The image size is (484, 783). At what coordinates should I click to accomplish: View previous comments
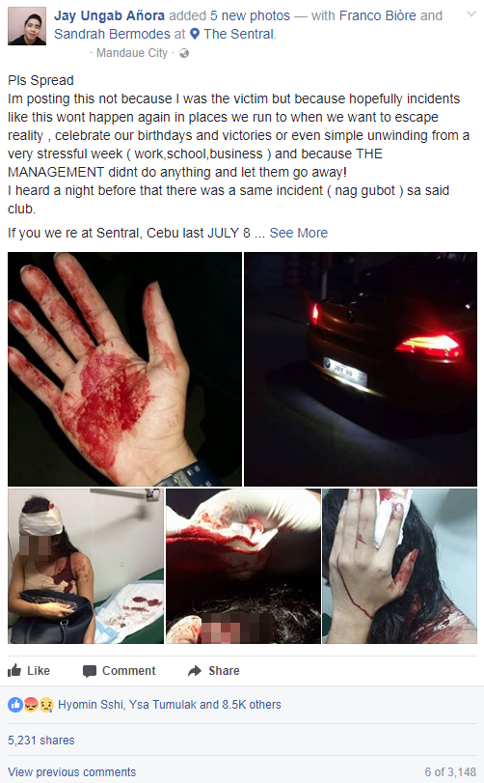(x=71, y=772)
